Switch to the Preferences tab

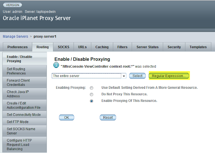17,47
